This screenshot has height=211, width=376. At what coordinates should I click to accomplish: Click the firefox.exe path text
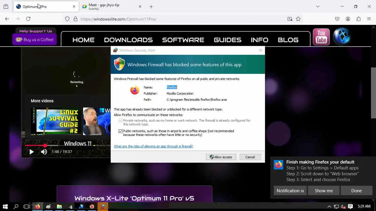[x=197, y=100]
